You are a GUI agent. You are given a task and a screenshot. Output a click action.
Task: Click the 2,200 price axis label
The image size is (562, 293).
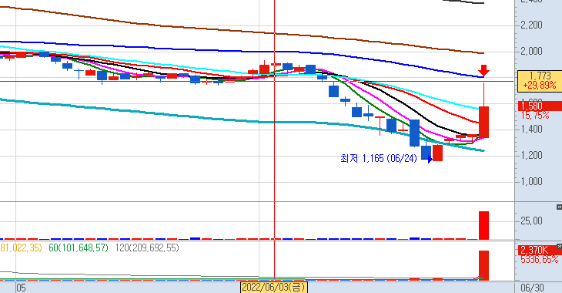(531, 25)
